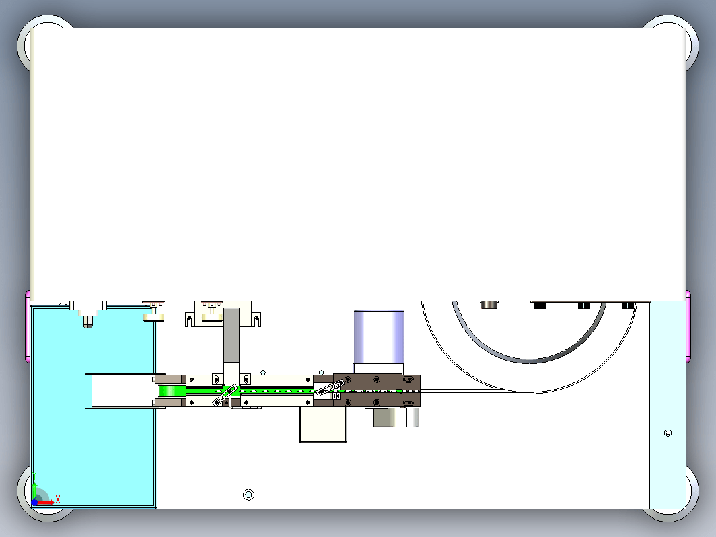Select the pale blue right side panel
This screenshot has height=537, width=716.
(668, 404)
